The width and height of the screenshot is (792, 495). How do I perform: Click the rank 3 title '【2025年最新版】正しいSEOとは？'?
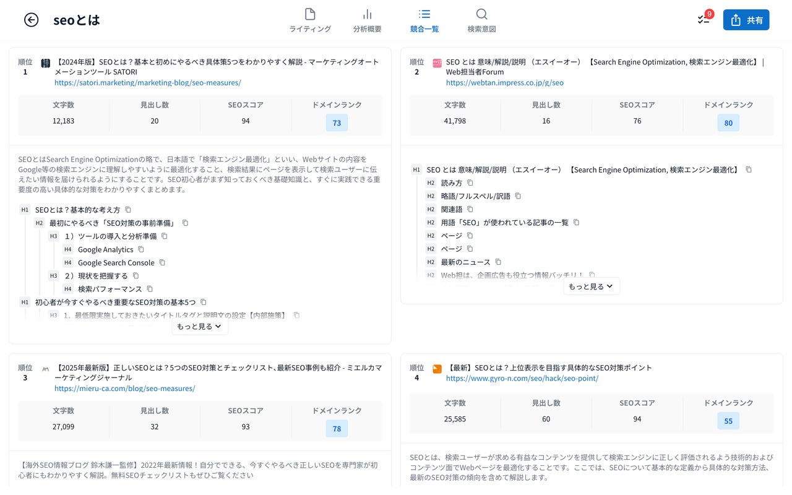218,372
